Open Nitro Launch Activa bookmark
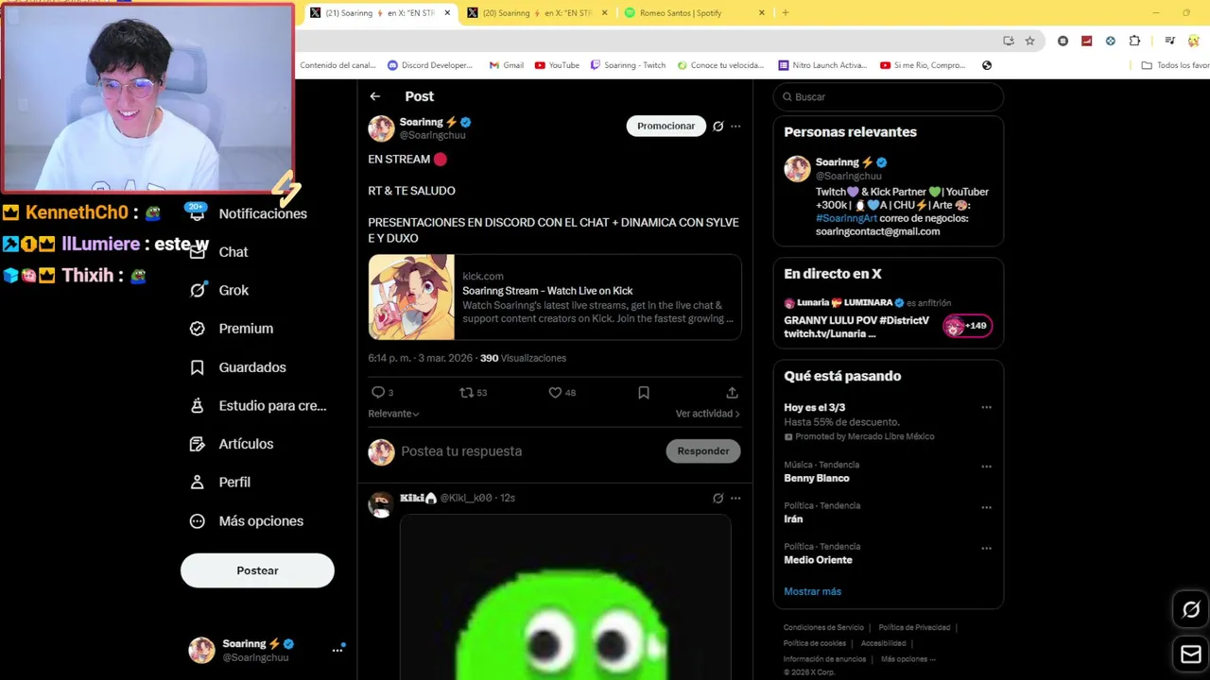Viewport: 1210px width, 680px height. pos(822,65)
